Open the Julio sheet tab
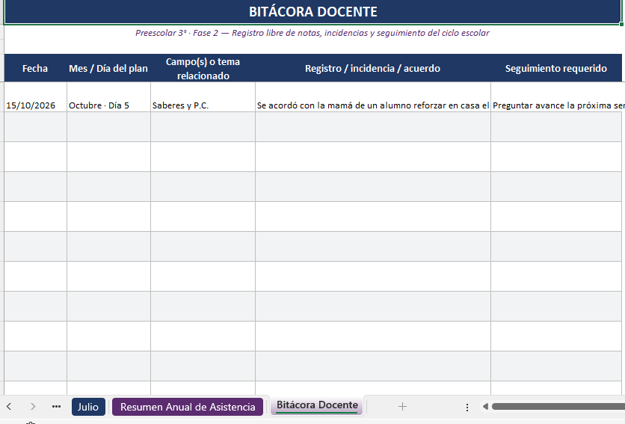 coord(88,407)
